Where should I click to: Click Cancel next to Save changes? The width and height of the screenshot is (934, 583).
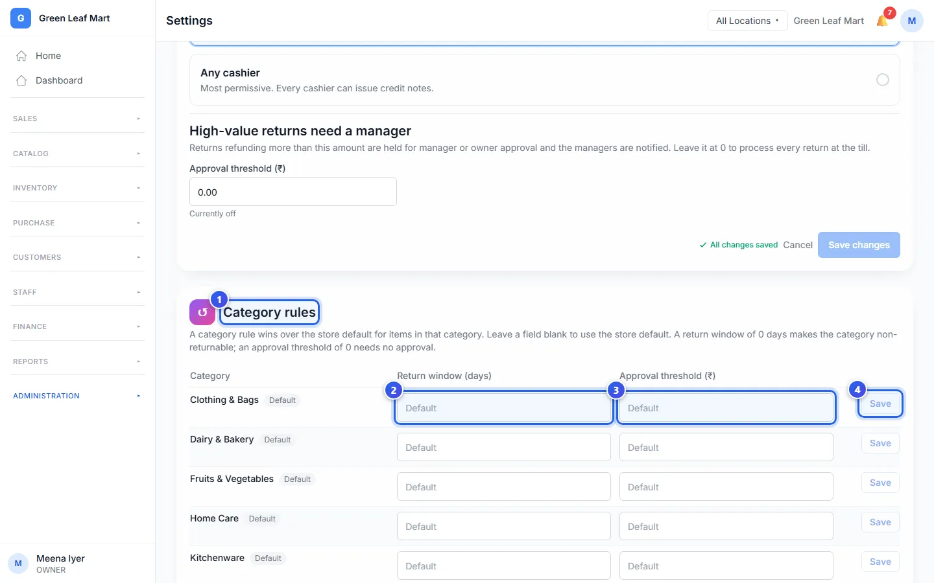pyautogui.click(x=798, y=245)
